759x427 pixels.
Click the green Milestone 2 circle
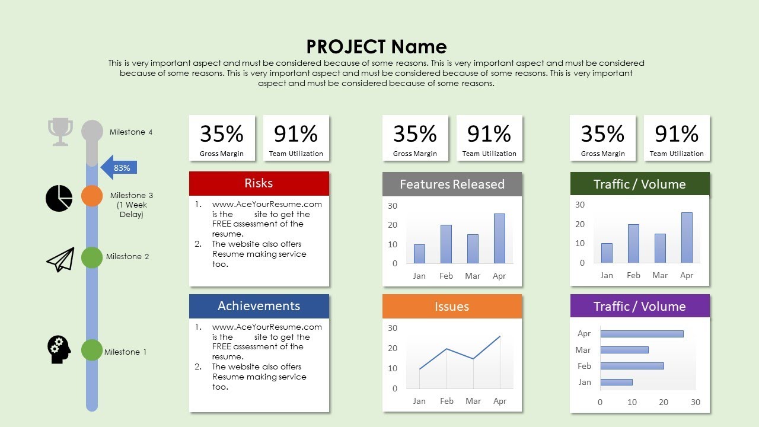(x=92, y=257)
